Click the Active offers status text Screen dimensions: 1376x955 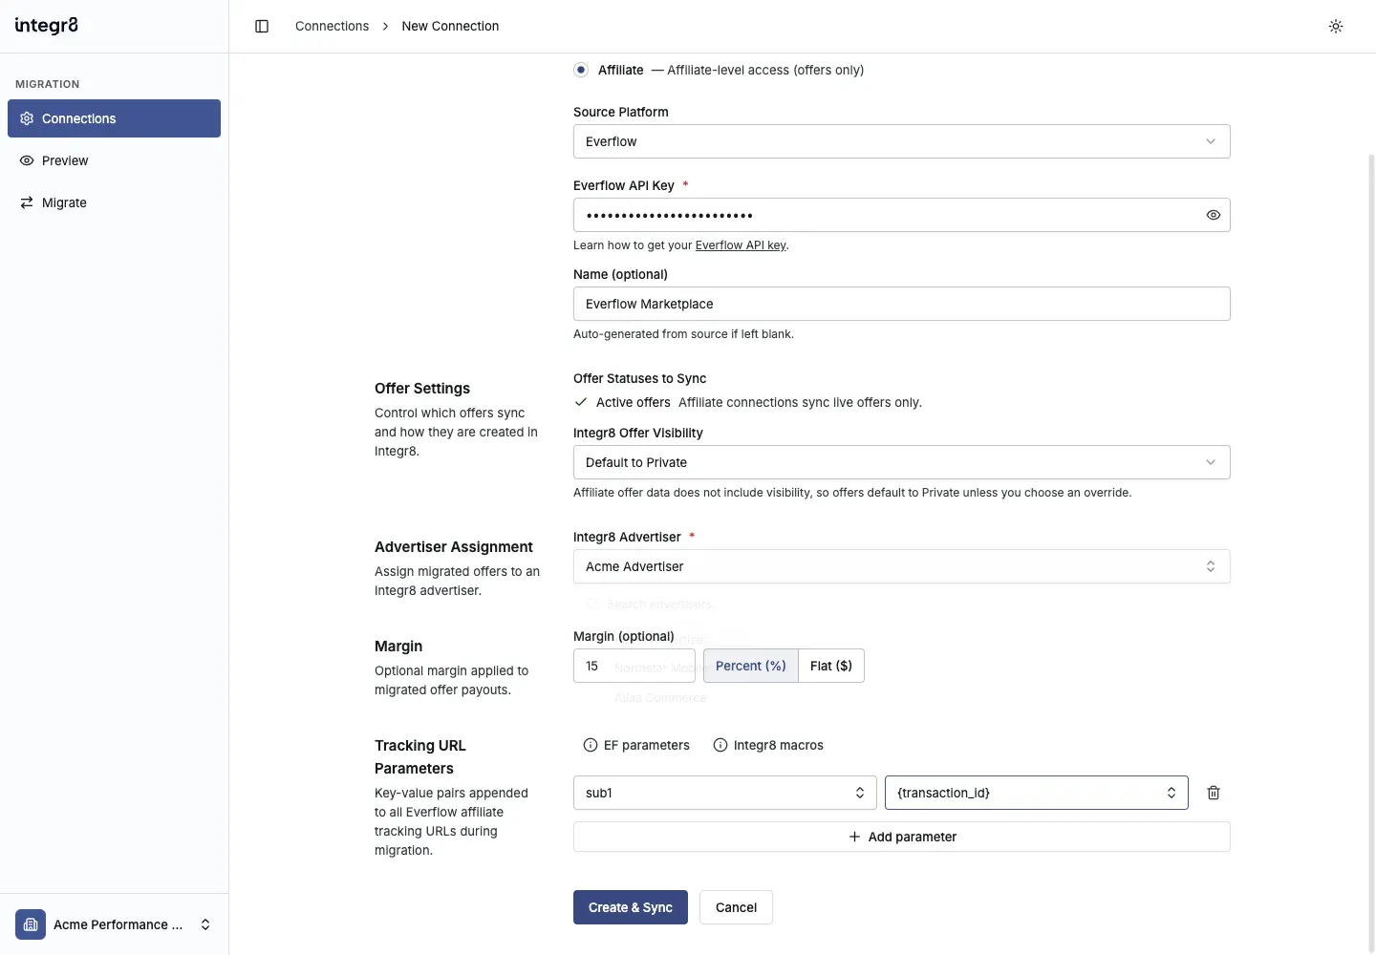[x=634, y=402]
